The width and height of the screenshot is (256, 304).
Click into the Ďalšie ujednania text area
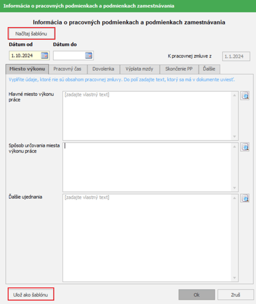[147, 238]
